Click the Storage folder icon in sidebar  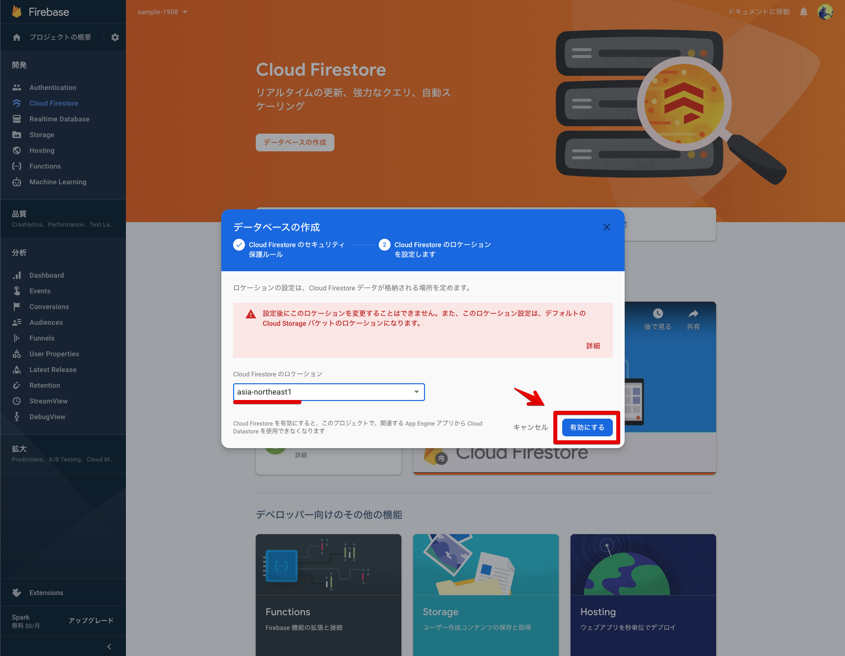(17, 135)
